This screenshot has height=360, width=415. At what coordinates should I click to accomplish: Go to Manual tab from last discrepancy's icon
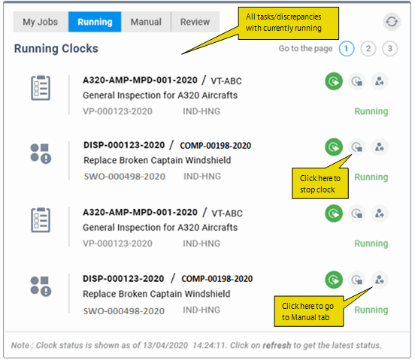379,280
